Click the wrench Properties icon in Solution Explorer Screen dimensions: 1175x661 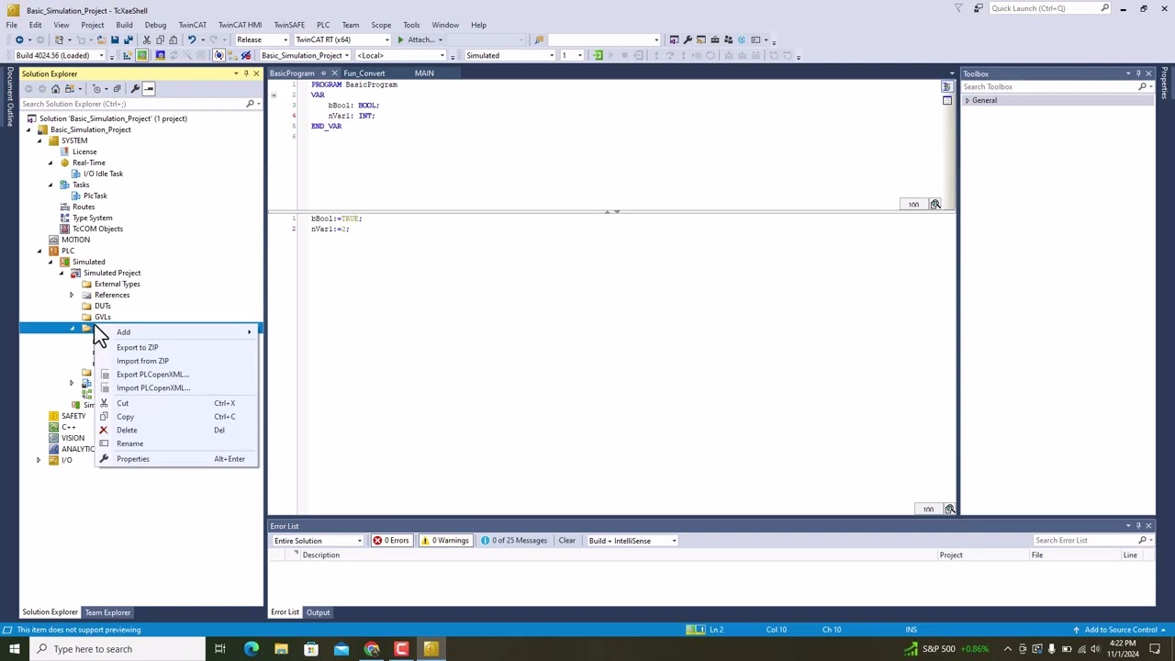tap(134, 89)
